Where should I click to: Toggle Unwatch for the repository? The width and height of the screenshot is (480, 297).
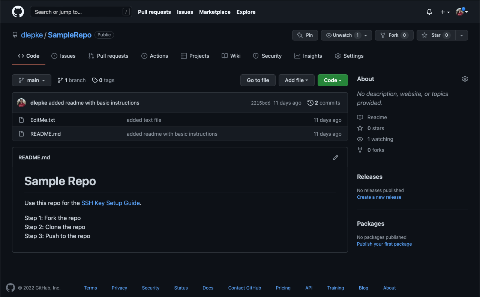coord(346,35)
